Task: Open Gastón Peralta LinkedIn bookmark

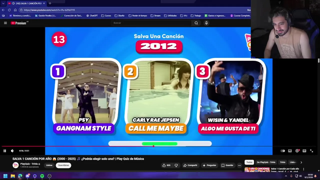Action: [x=45, y=16]
